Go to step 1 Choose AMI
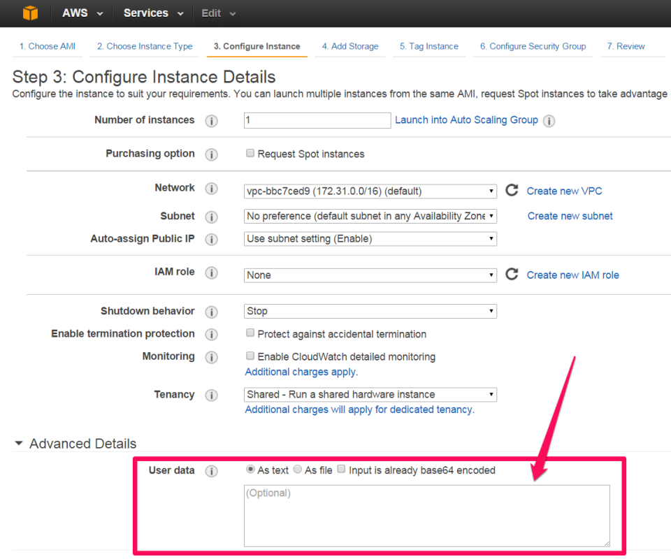Screen dimensions: 671x559 coord(48,46)
